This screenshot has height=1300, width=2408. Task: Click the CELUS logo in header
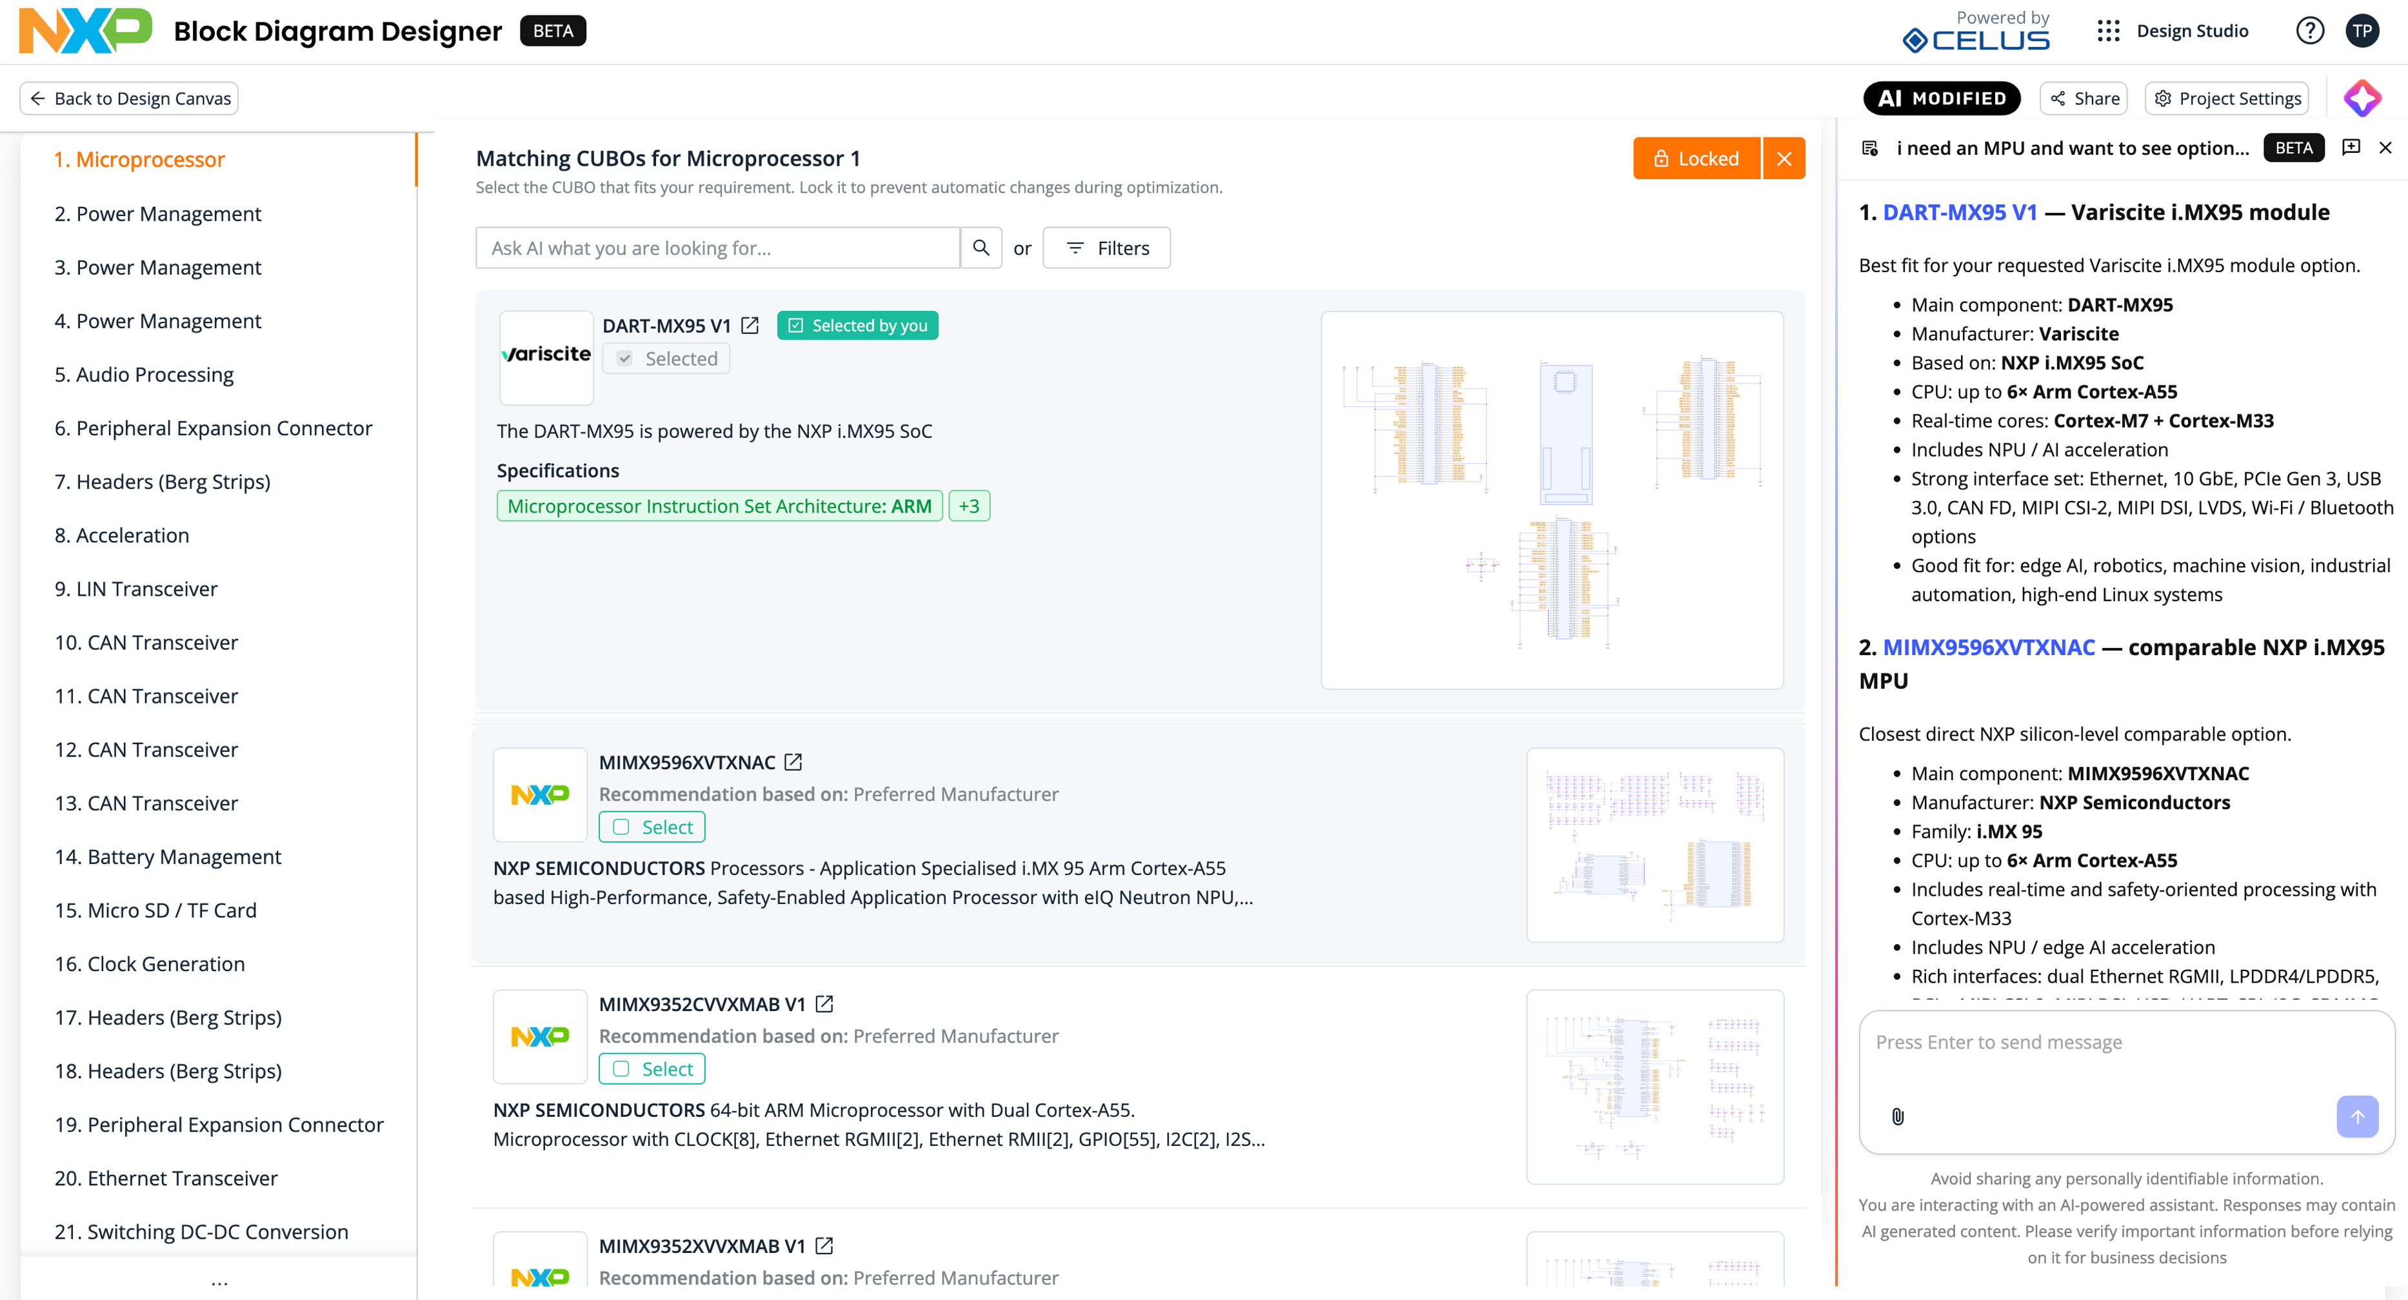tap(1976, 39)
